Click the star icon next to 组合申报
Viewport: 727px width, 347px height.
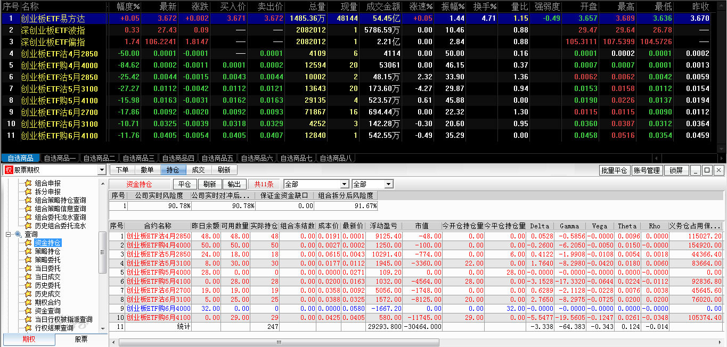click(x=28, y=183)
